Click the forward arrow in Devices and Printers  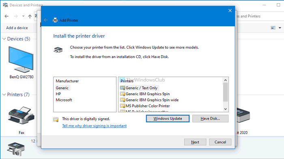click(x=16, y=17)
